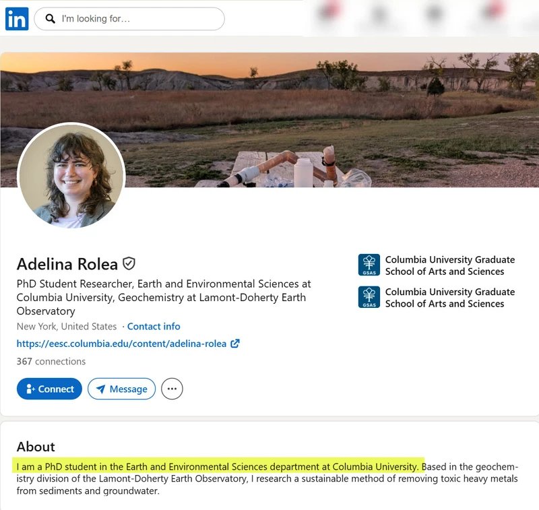This screenshot has width=539, height=510.
Task: Focus the "I'm looking for…" search field
Action: 129,19
